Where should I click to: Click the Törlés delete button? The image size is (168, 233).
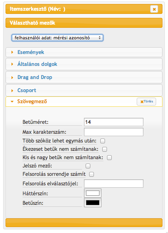pyautogui.click(x=146, y=102)
